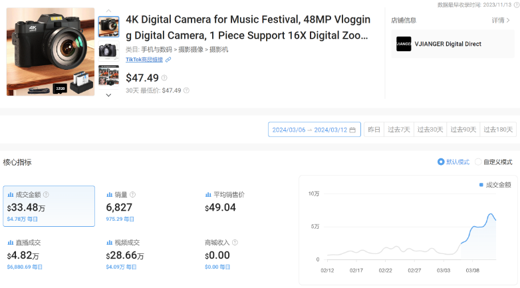This screenshot has width=520, height=288.
Task: Click the info icon beside 销量
Action: [132, 195]
